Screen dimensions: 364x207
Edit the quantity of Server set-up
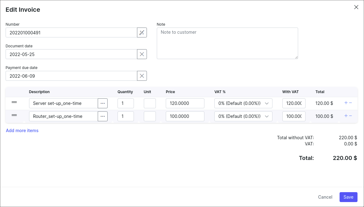coord(126,103)
